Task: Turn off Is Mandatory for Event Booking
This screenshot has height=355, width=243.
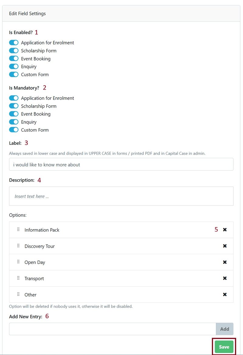Action: (x=14, y=114)
